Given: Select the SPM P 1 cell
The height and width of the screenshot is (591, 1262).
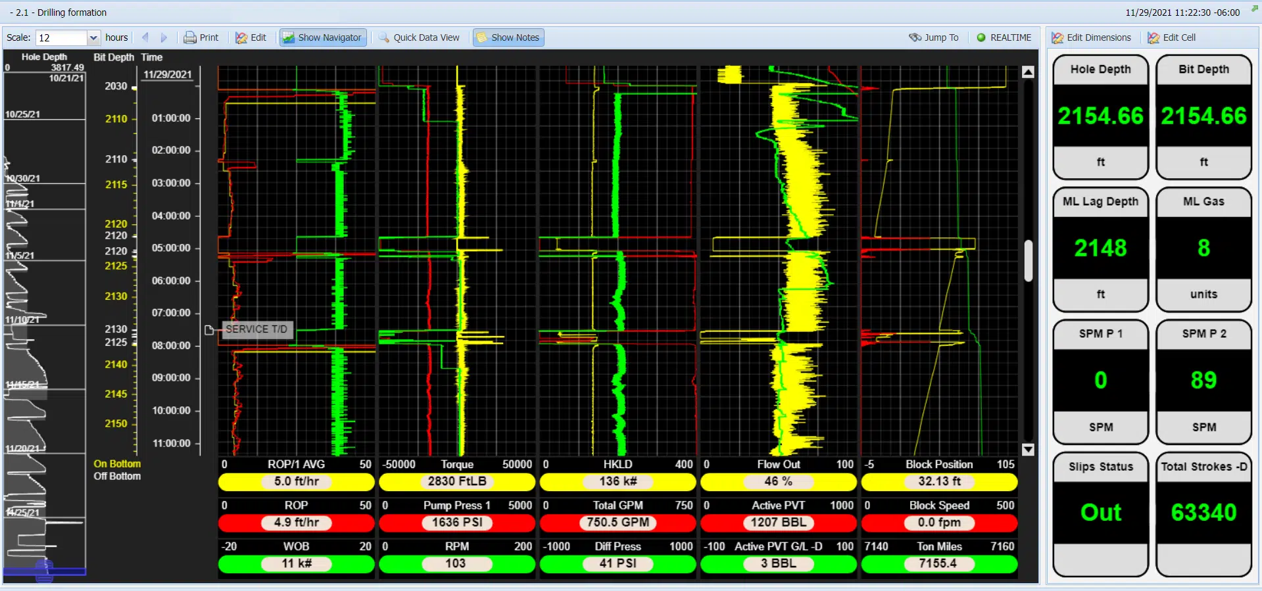Looking at the screenshot, I should point(1100,381).
